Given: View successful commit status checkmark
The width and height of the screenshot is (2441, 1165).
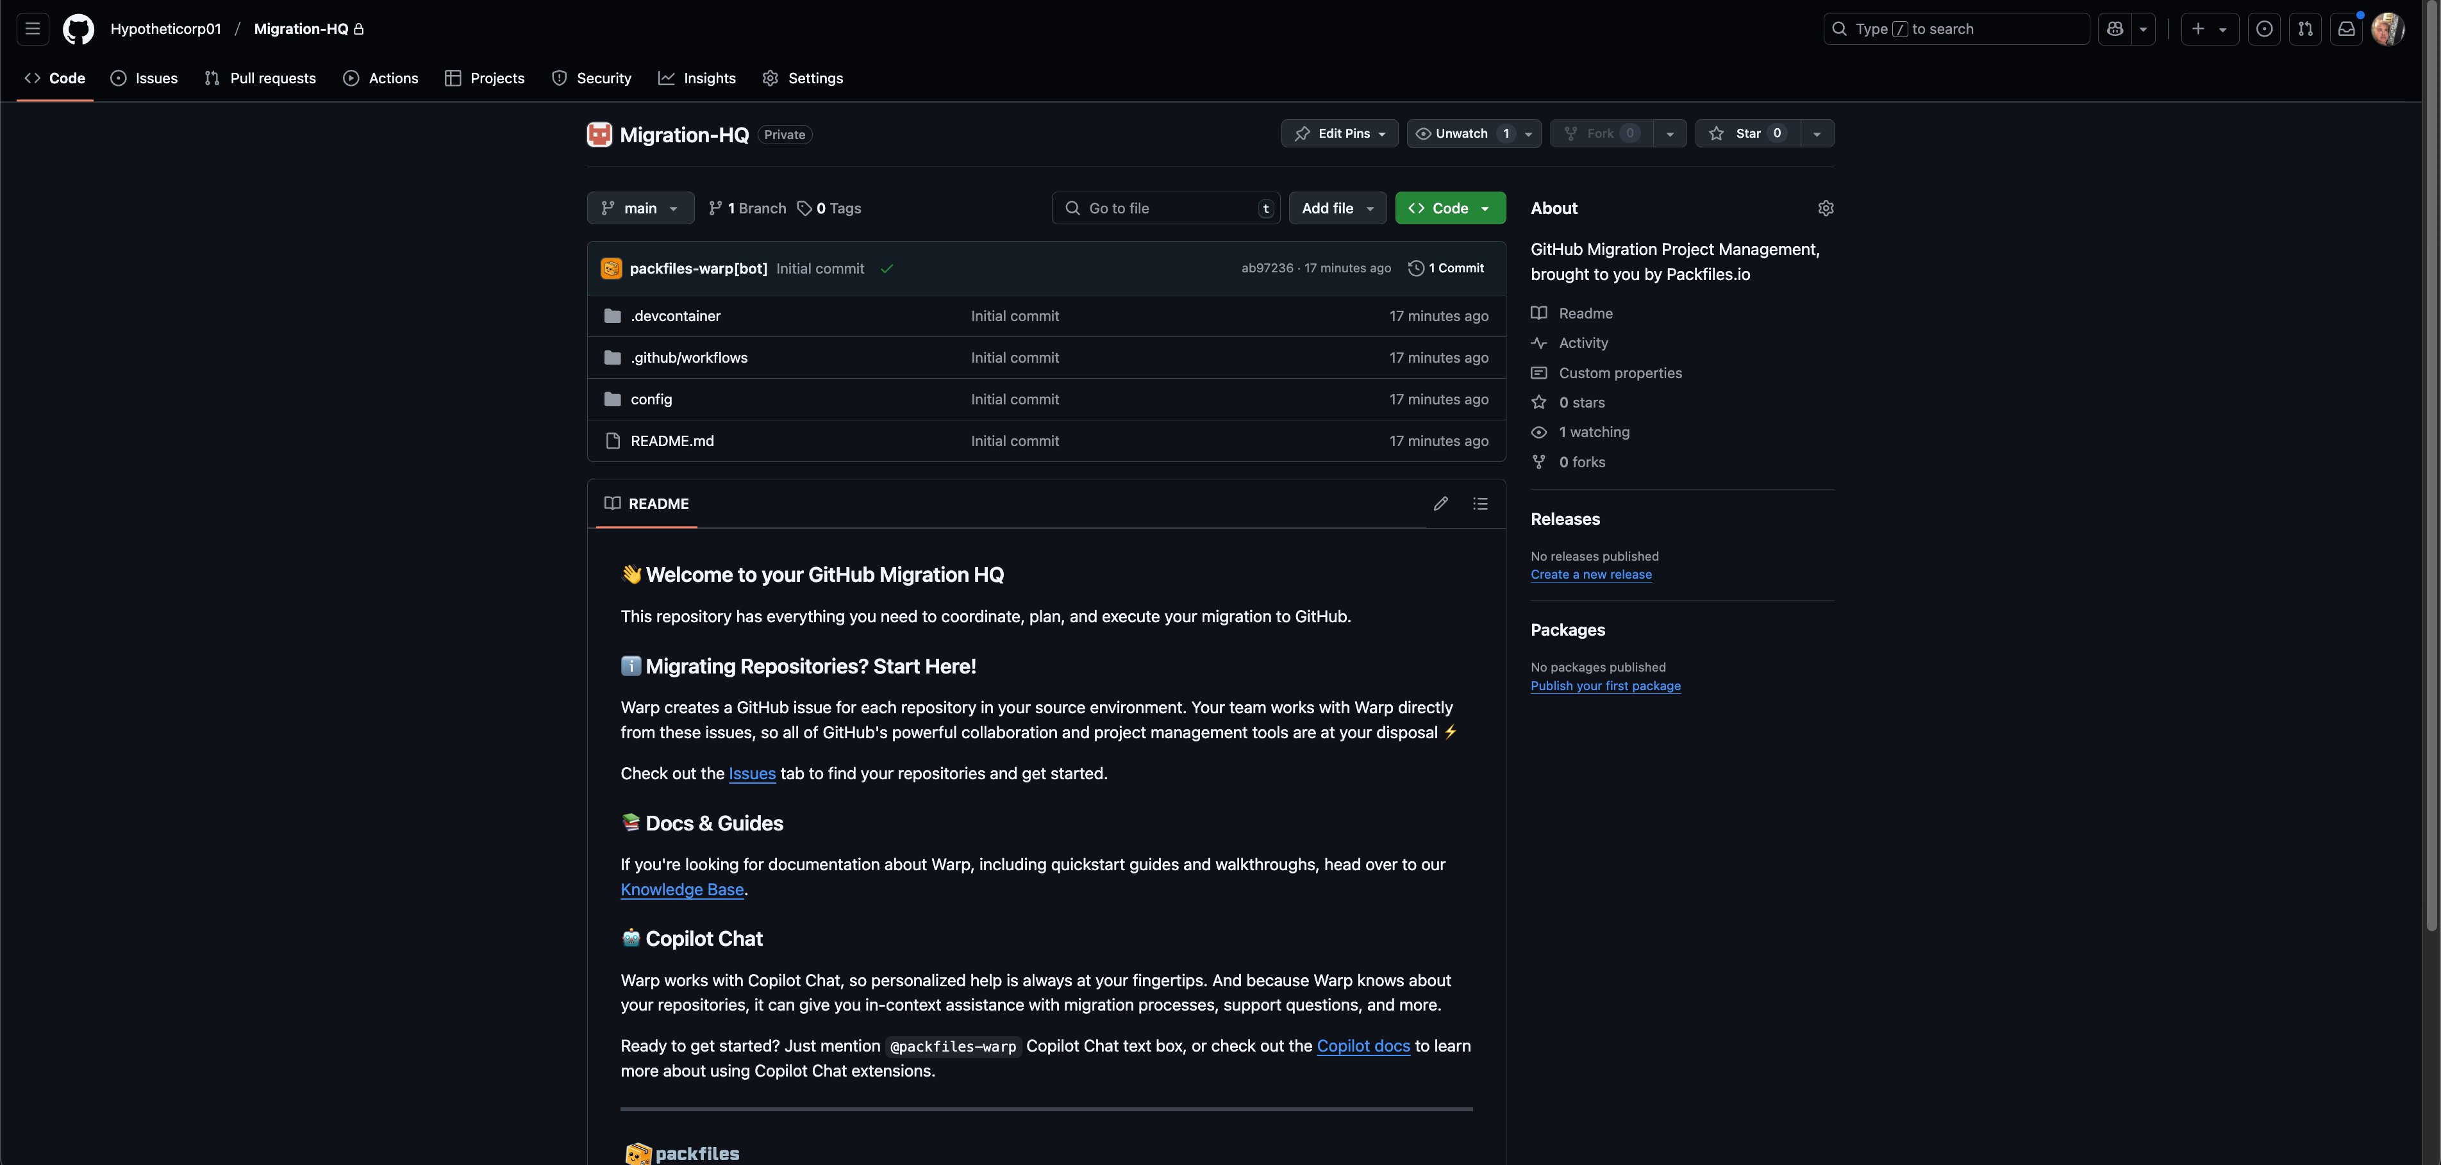Looking at the screenshot, I should coord(887,269).
